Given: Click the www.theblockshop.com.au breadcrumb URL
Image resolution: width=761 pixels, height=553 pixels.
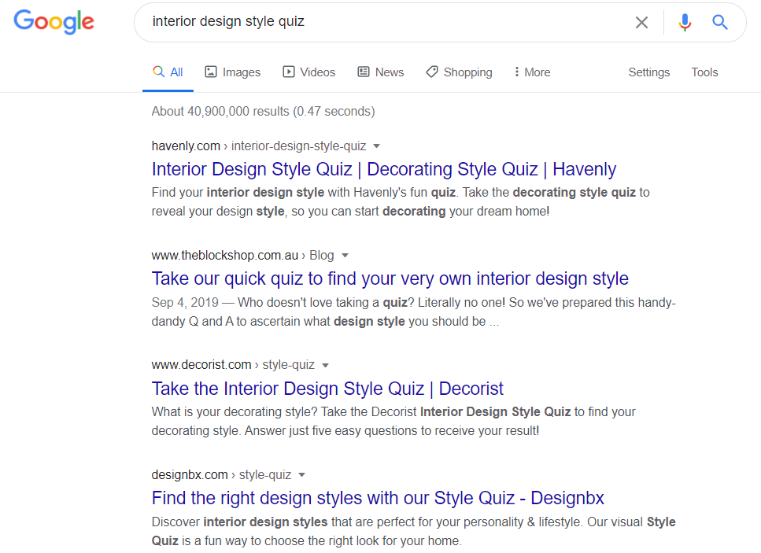Looking at the screenshot, I should [x=242, y=256].
